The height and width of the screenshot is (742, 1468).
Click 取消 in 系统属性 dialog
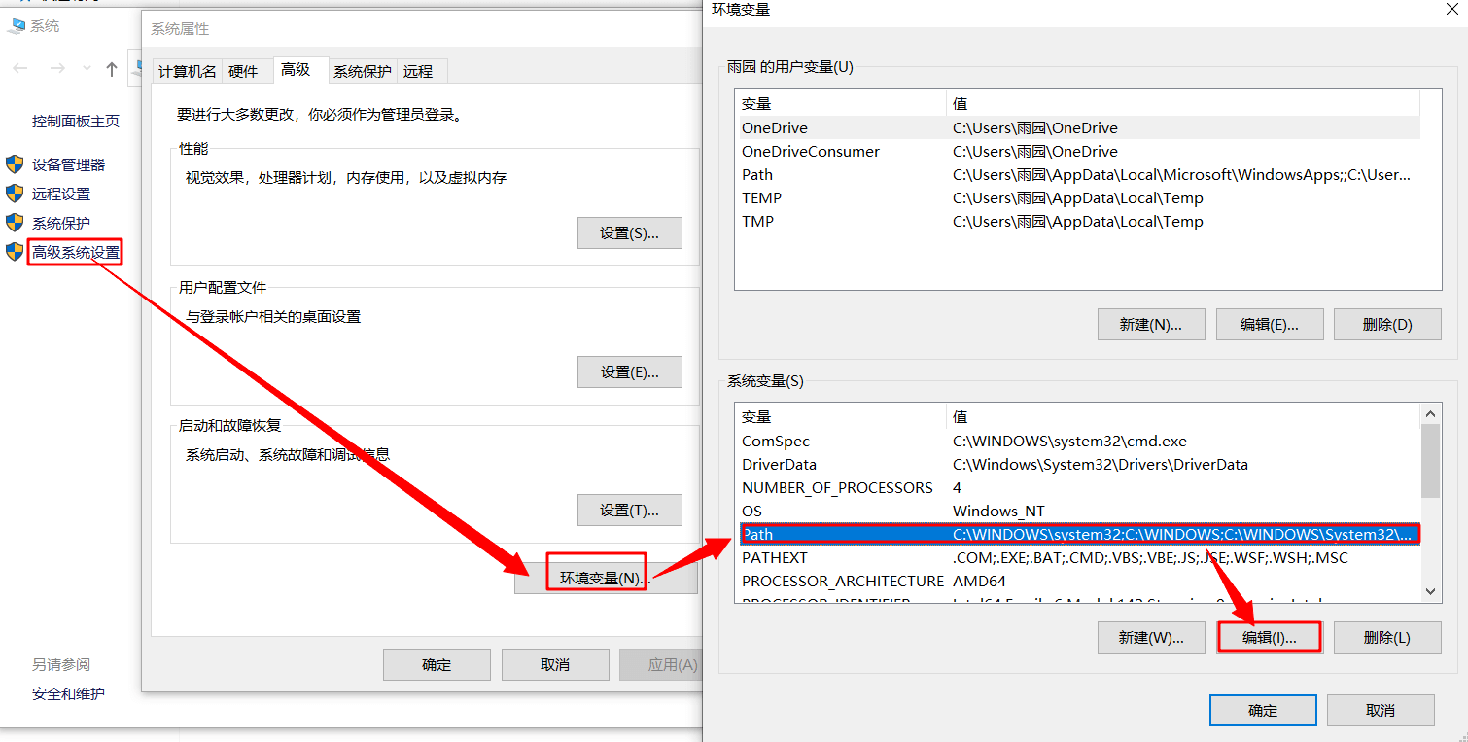[x=555, y=665]
